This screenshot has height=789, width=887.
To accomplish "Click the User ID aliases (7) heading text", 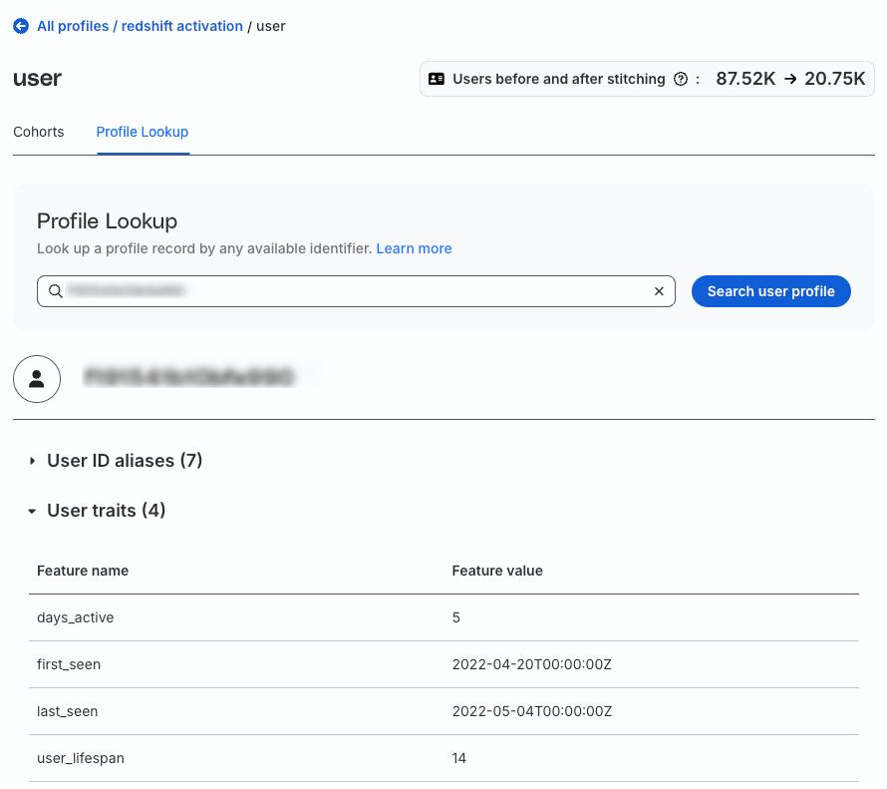I will pyautogui.click(x=125, y=461).
